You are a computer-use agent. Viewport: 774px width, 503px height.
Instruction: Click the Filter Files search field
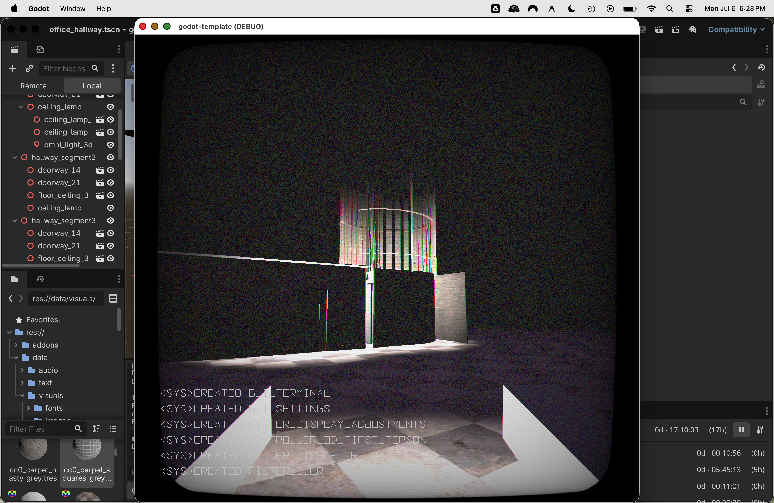(46, 429)
